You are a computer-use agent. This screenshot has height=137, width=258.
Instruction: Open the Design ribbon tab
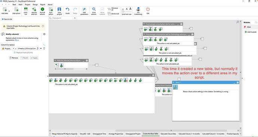(x=35, y=4)
